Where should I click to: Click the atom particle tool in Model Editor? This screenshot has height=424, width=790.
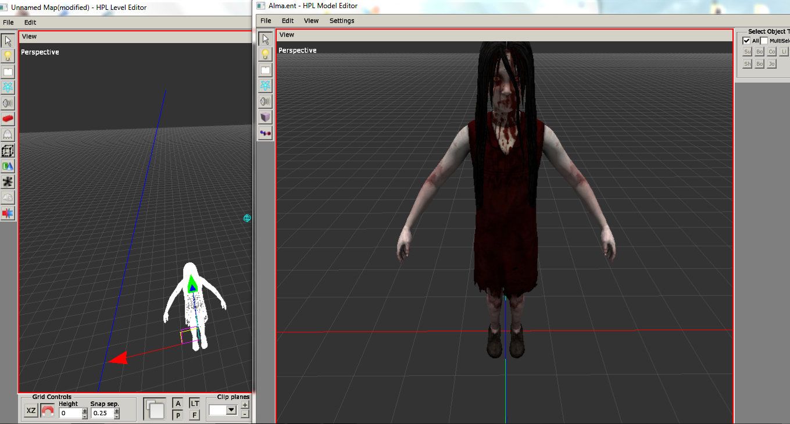tap(265, 85)
